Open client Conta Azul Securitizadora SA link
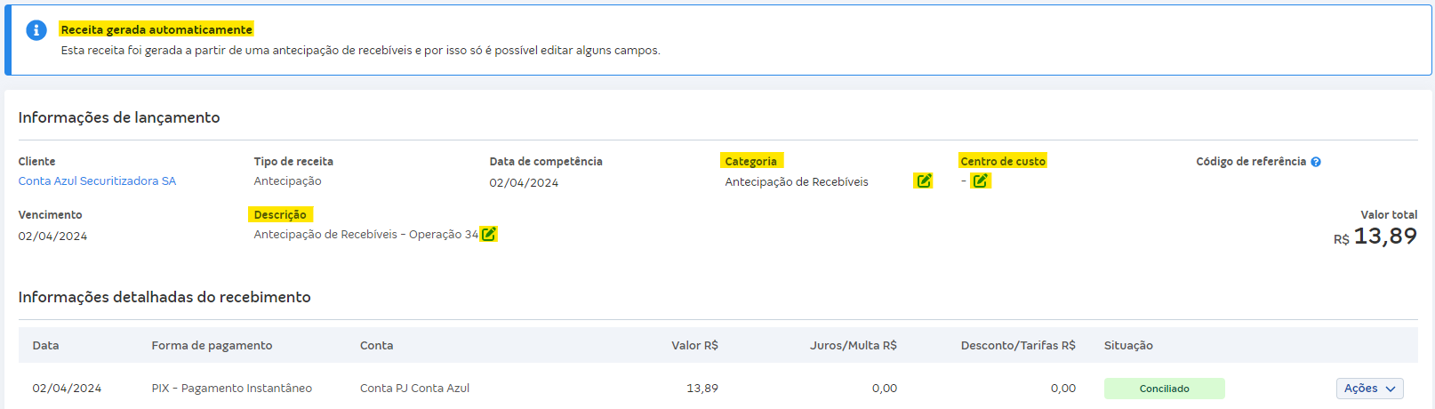The image size is (1435, 409). 97,181
